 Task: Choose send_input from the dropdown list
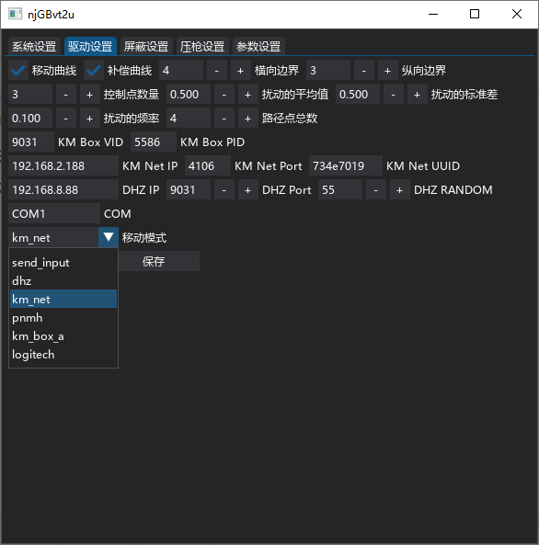[x=63, y=263]
